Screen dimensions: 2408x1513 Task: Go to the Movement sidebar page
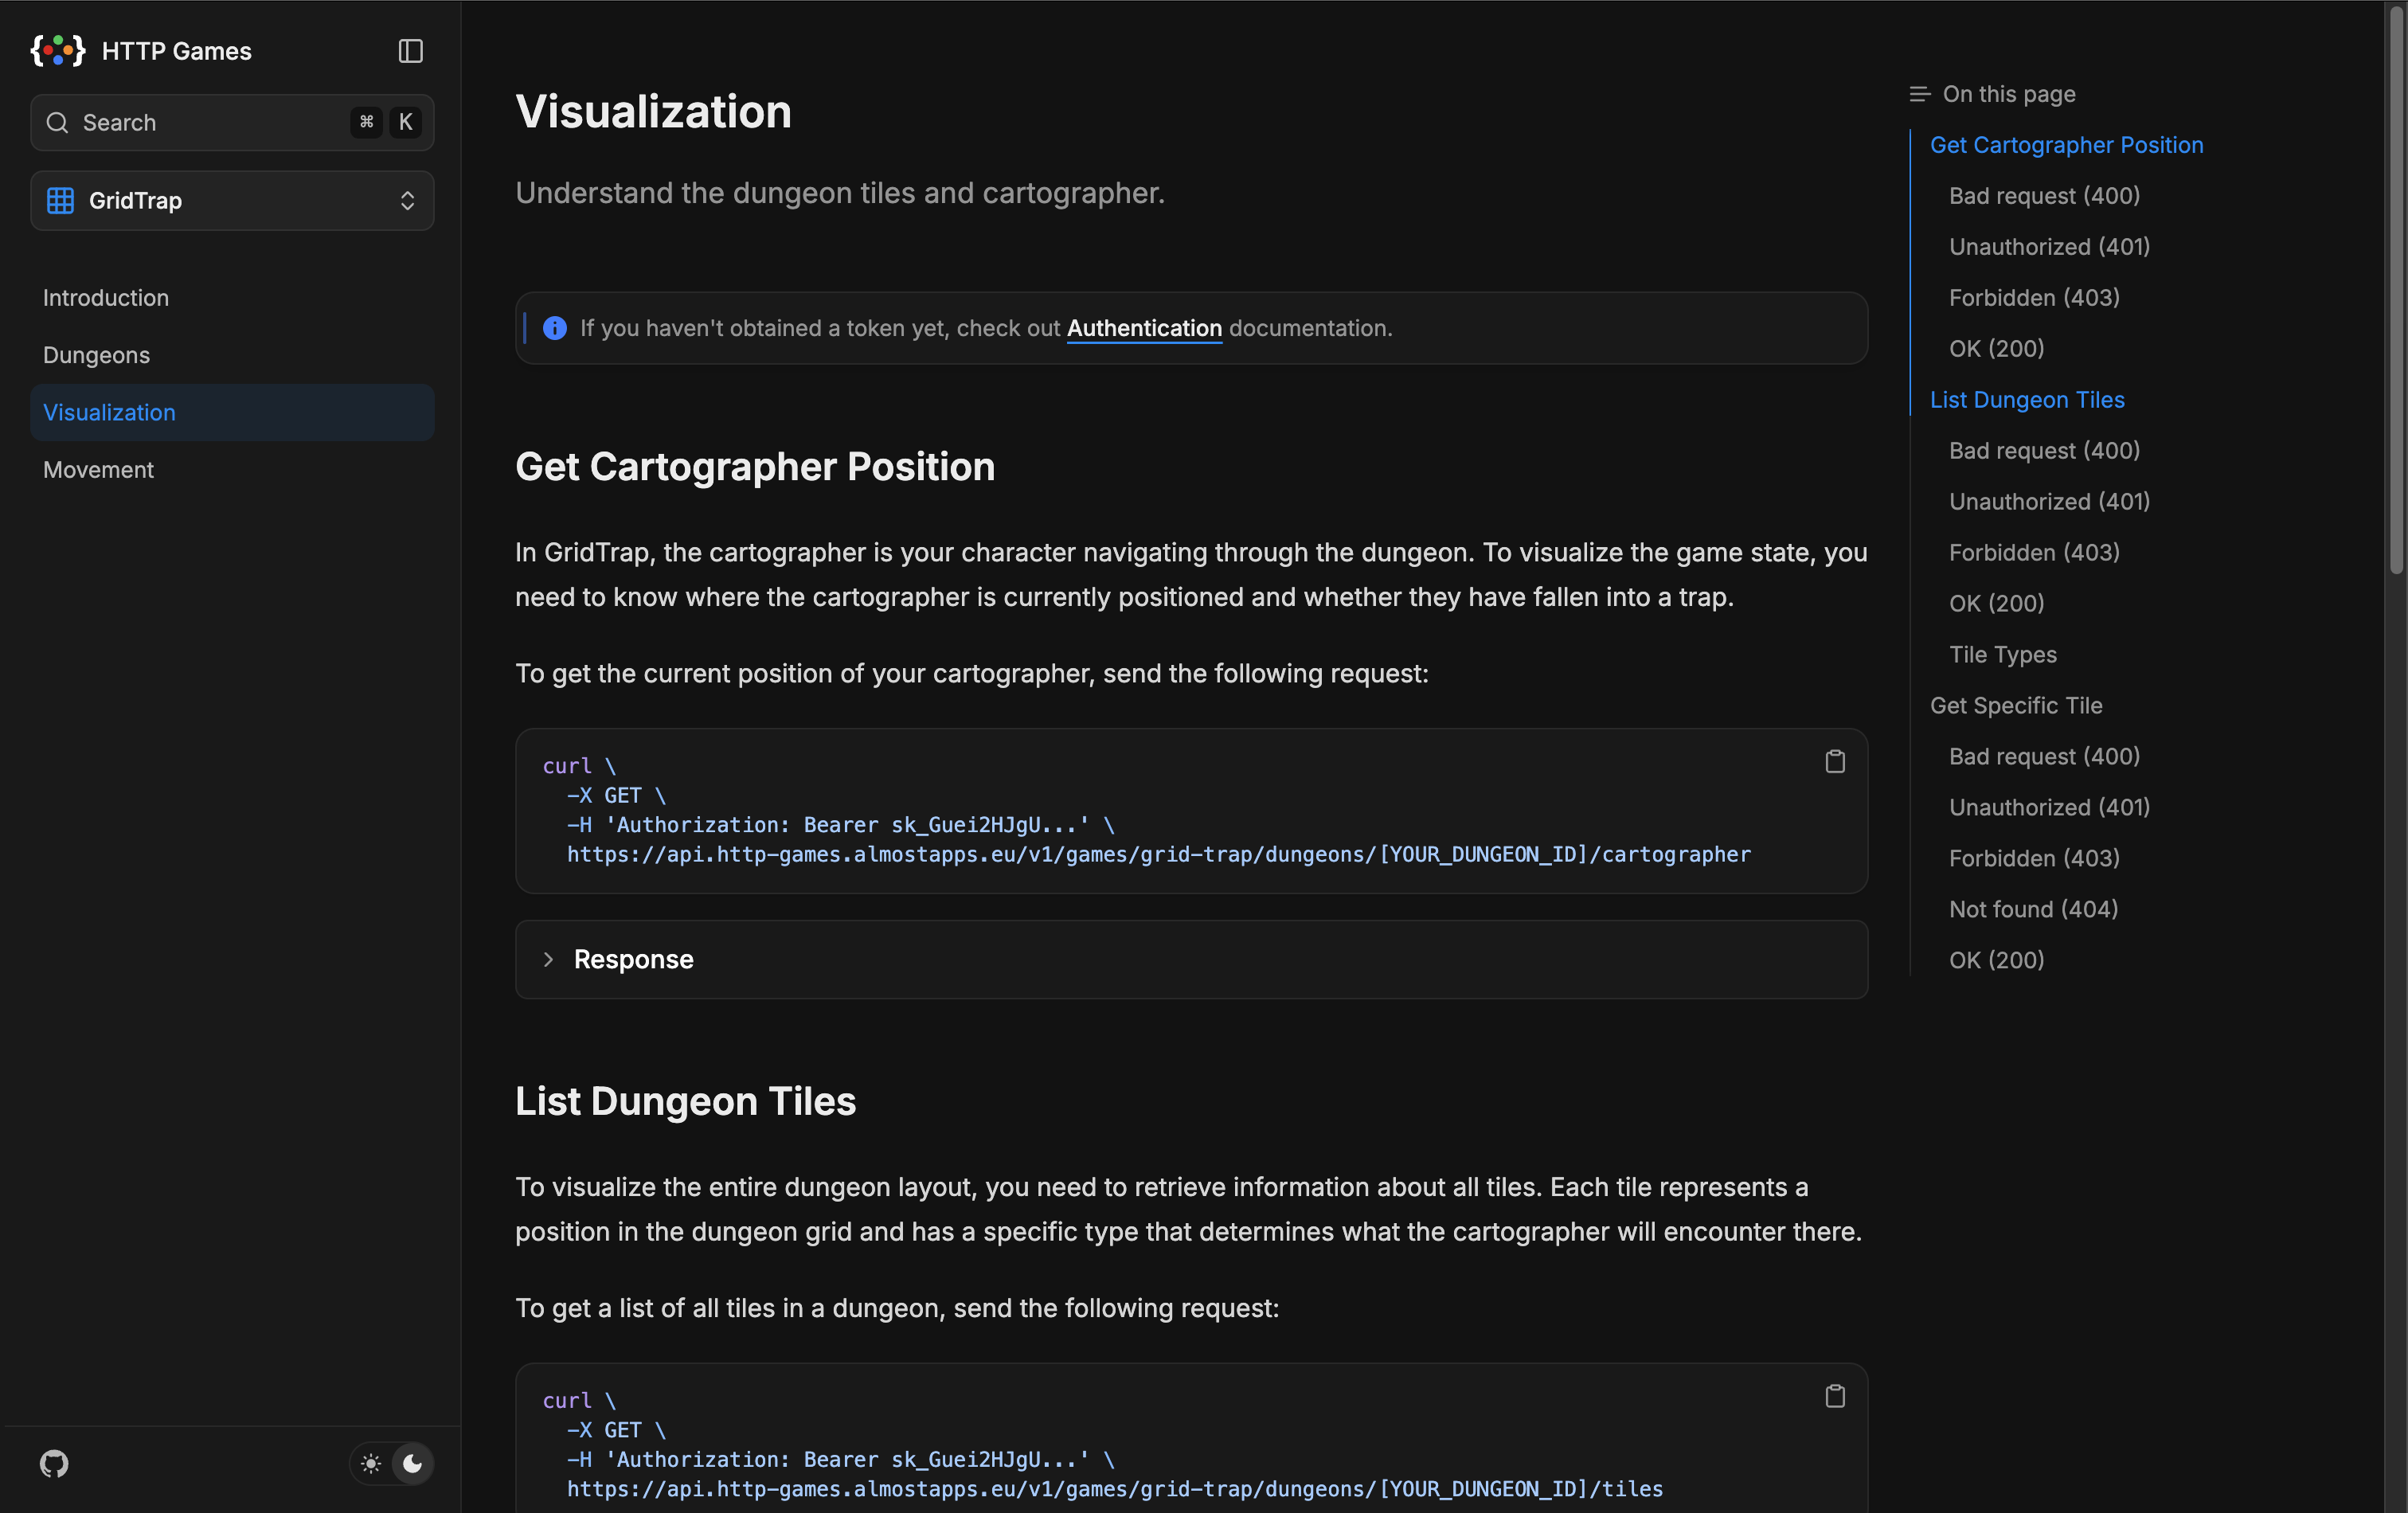98,470
